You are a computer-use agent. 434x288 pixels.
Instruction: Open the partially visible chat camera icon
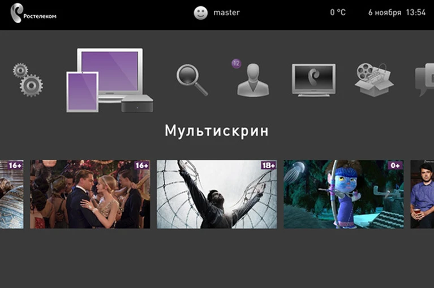coord(424,80)
